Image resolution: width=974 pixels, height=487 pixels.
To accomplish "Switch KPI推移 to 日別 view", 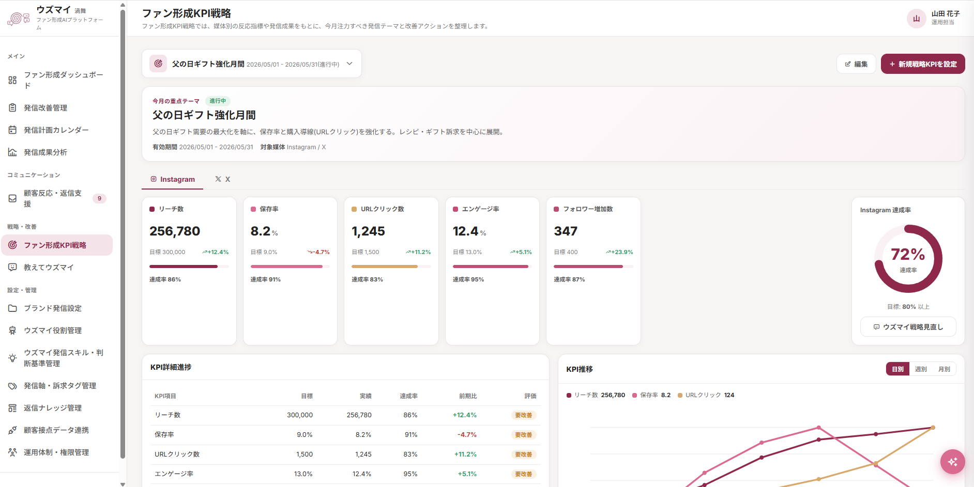I will pos(897,369).
